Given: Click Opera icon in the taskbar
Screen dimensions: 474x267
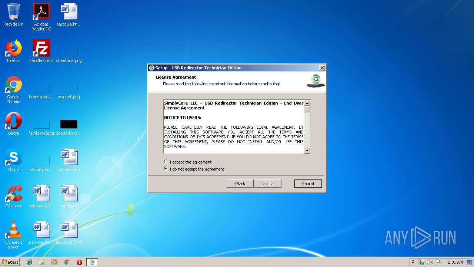Looking at the screenshot, I should (79, 262).
